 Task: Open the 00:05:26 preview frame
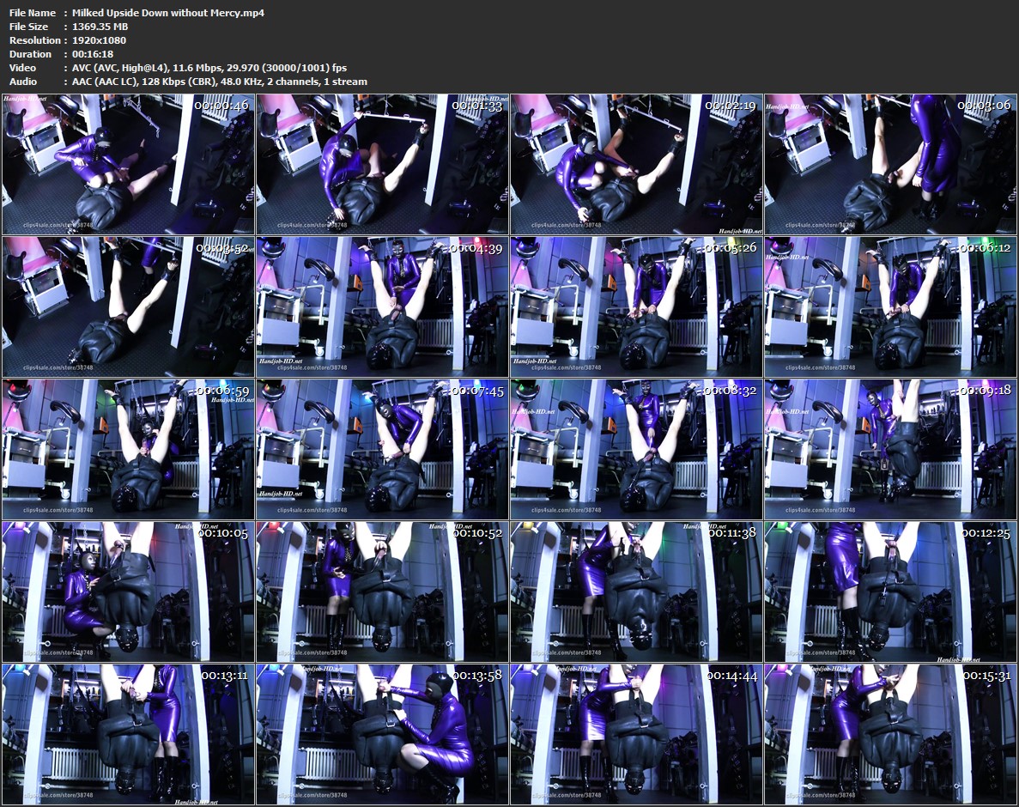(x=636, y=306)
